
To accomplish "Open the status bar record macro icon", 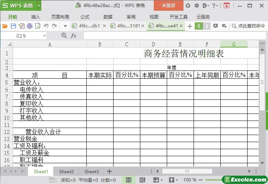I will pyautogui.click(x=52, y=180).
